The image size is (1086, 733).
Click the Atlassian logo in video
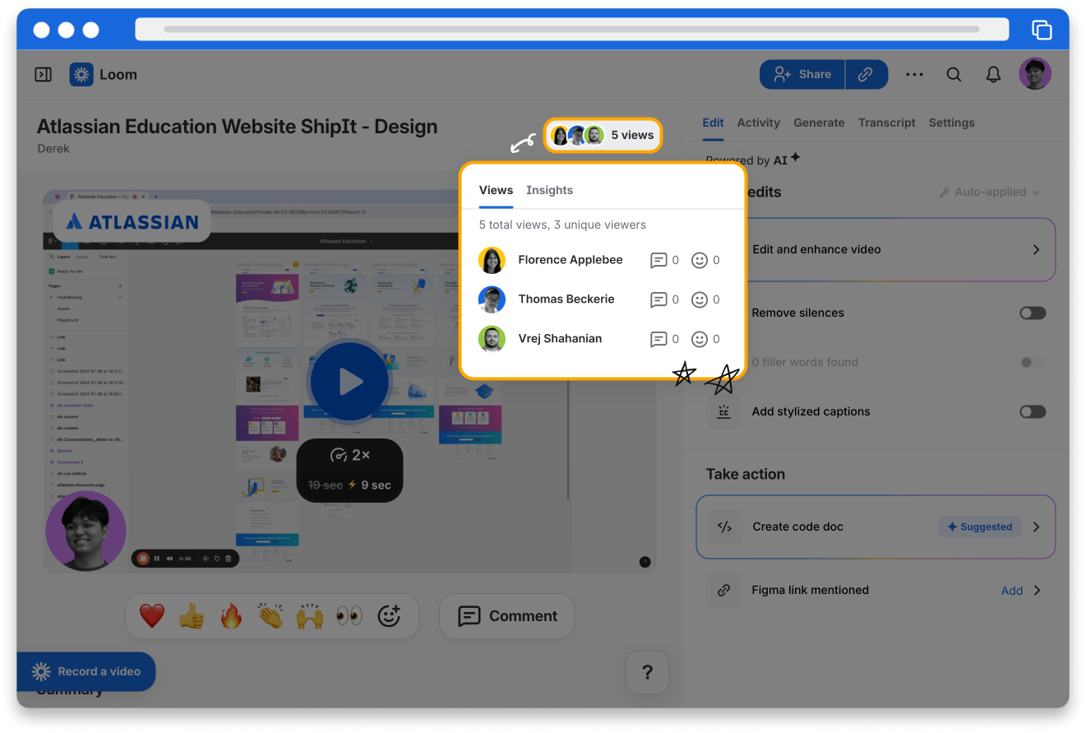[132, 221]
